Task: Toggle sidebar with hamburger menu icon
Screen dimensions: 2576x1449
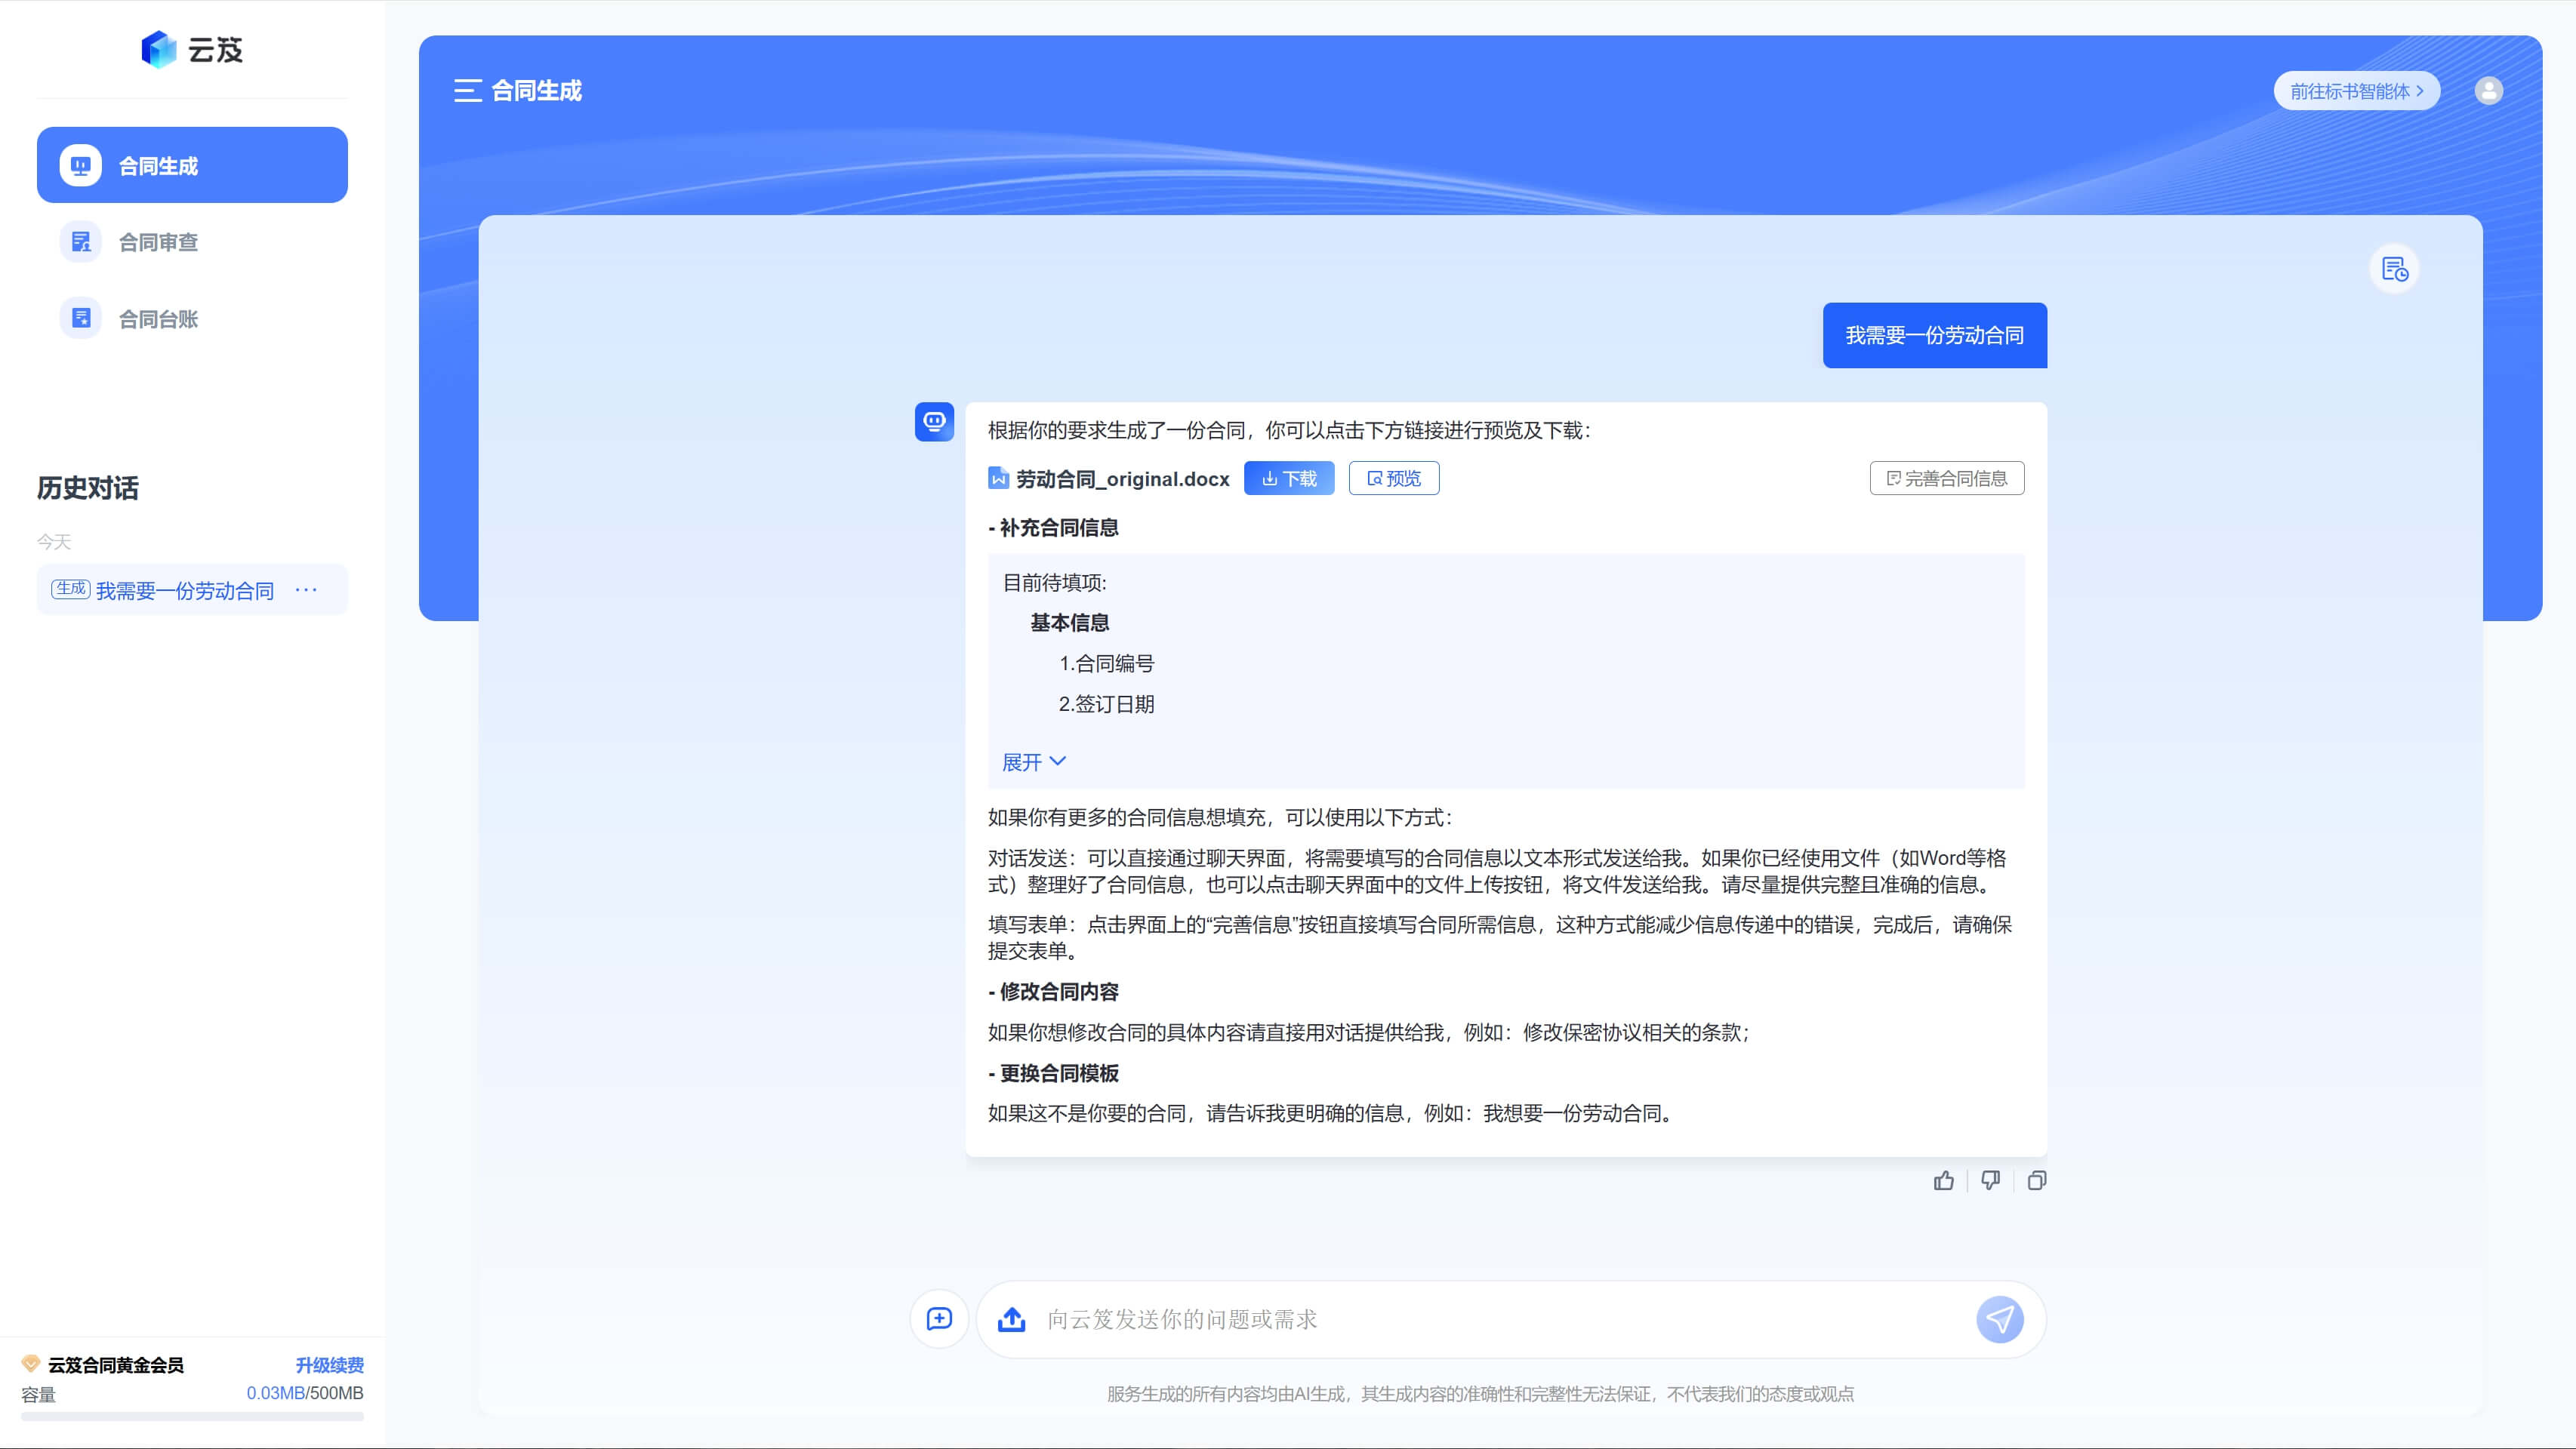Action: tap(467, 91)
